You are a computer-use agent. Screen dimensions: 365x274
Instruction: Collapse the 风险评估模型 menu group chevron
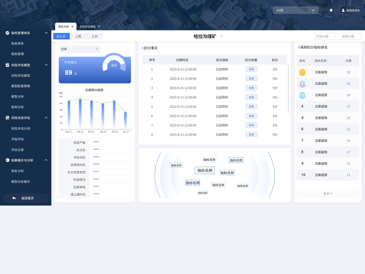pyautogui.click(x=46, y=65)
